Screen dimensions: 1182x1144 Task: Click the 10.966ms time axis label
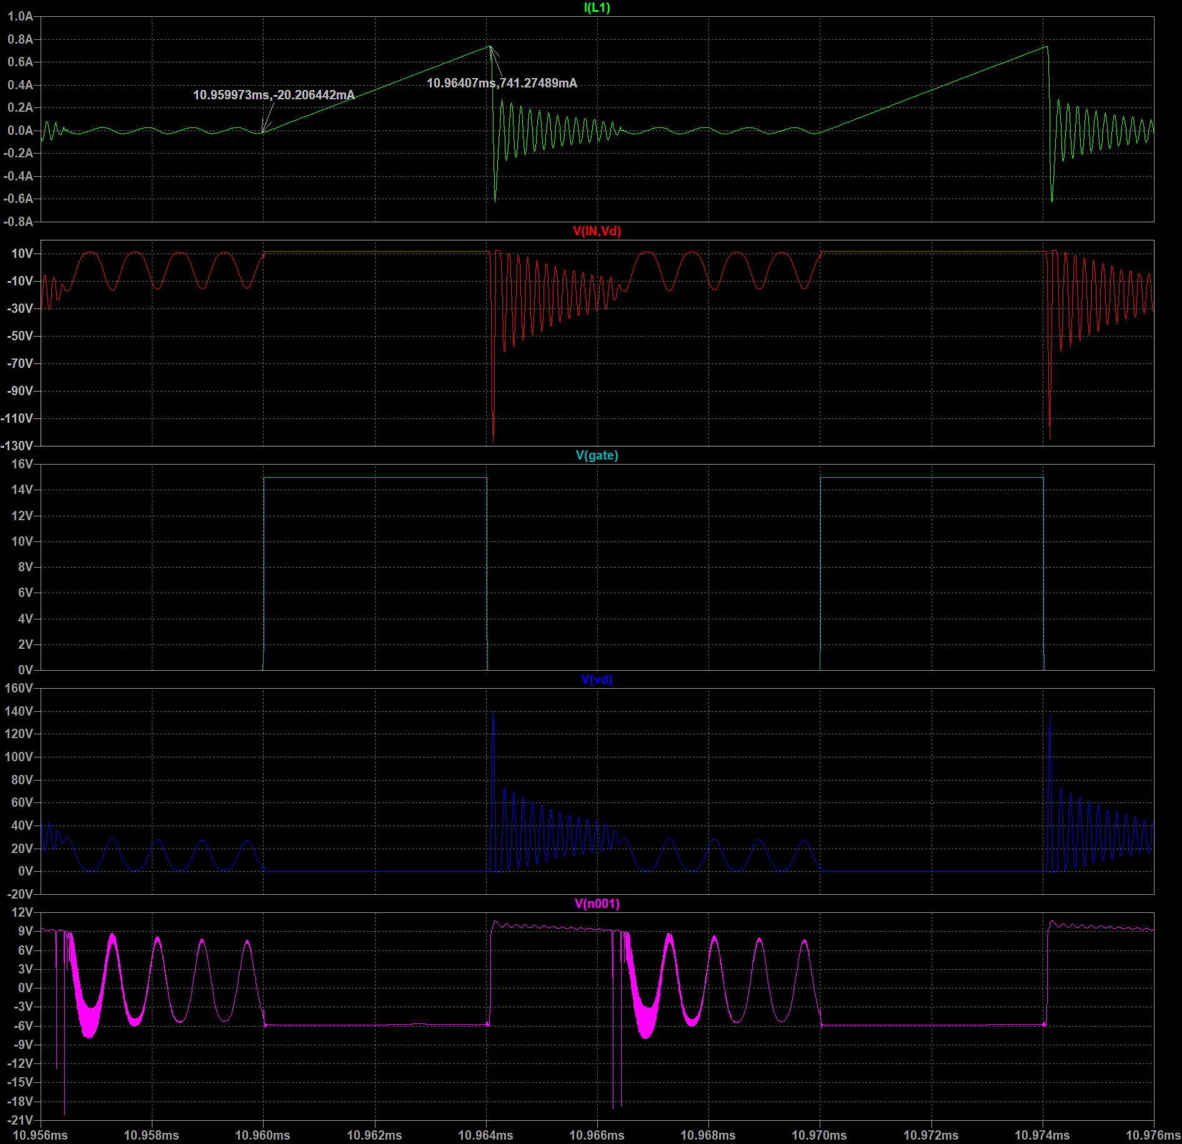click(x=597, y=1135)
